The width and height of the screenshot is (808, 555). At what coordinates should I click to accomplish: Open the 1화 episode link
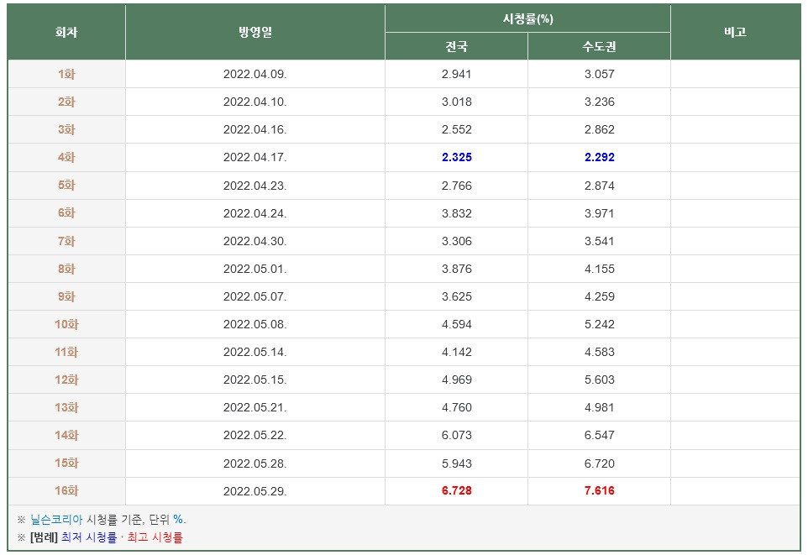66,74
